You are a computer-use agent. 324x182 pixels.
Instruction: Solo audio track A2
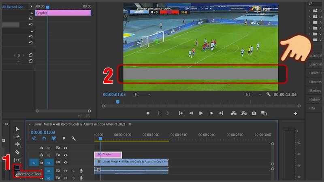pyautogui.click(x=73, y=178)
